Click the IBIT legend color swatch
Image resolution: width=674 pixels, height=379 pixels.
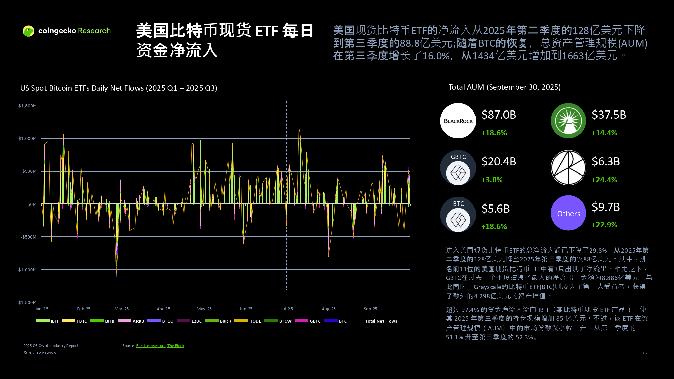(42, 321)
